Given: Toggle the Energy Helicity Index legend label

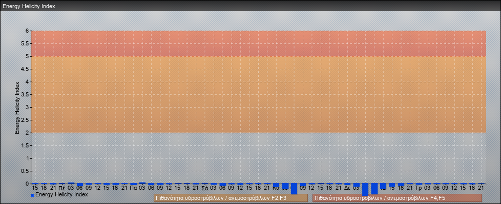Looking at the screenshot, I should [x=61, y=194].
